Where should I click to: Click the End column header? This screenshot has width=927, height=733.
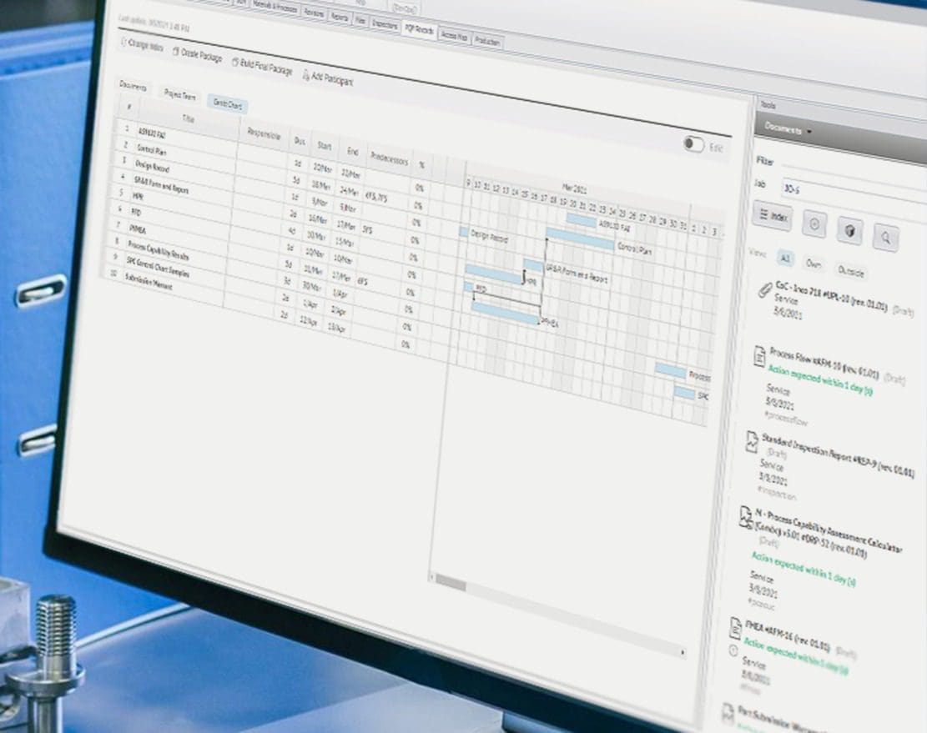[x=352, y=151]
